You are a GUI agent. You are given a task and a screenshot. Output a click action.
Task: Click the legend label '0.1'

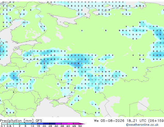[x=3, y=126]
